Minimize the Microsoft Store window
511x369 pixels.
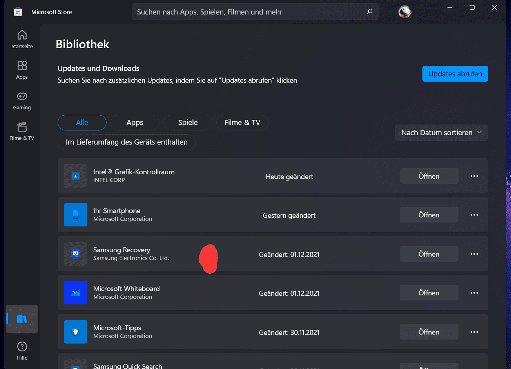(x=450, y=8)
